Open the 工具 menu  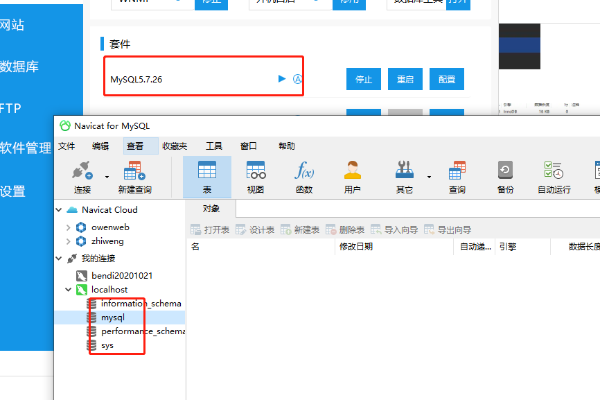214,146
